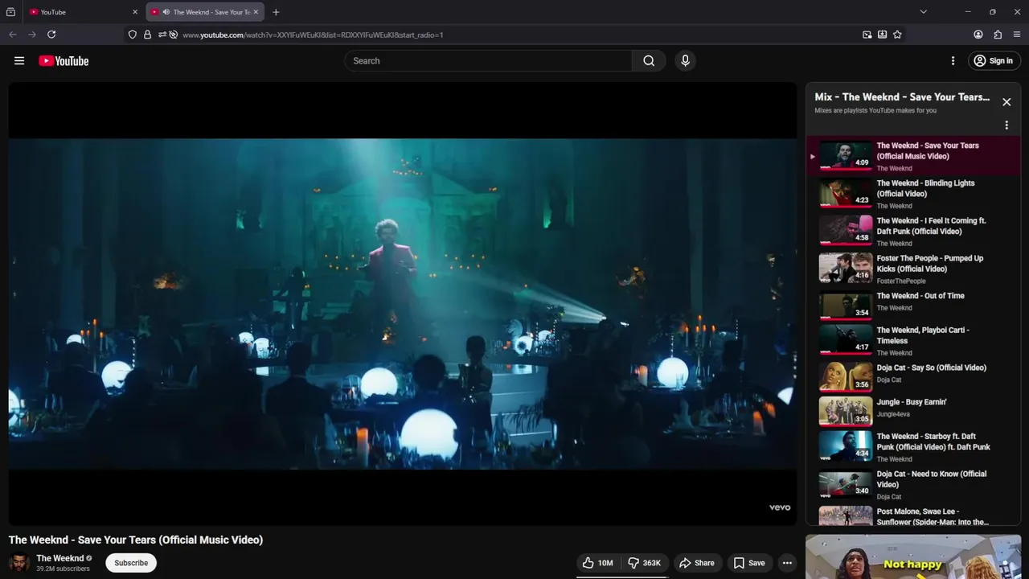The height and width of the screenshot is (579, 1029).
Task: Select Doja Cat - Say So thumbnail
Action: 846,377
